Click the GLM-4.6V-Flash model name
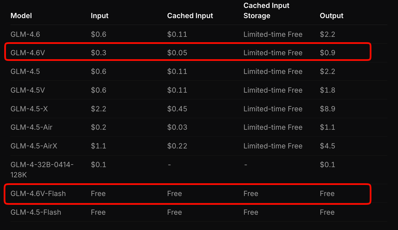The width and height of the screenshot is (398, 230). pyautogui.click(x=38, y=193)
